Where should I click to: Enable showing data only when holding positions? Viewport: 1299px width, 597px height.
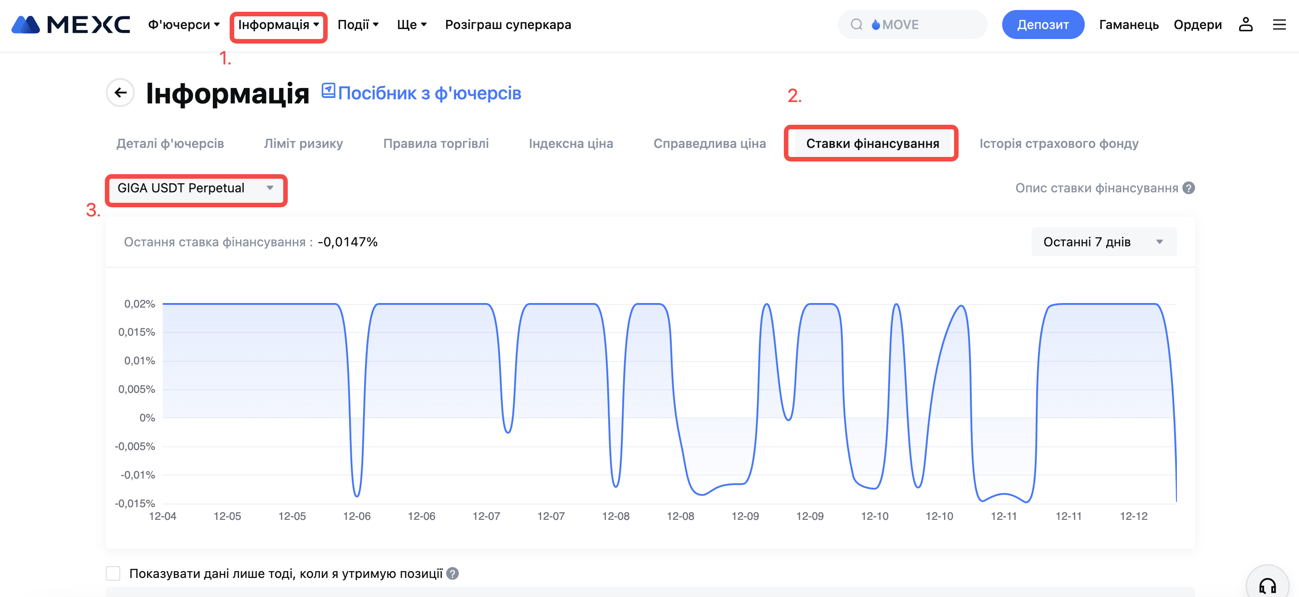pos(113,574)
